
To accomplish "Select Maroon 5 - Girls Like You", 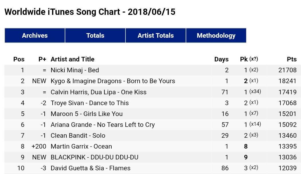I will tap(86, 114).
